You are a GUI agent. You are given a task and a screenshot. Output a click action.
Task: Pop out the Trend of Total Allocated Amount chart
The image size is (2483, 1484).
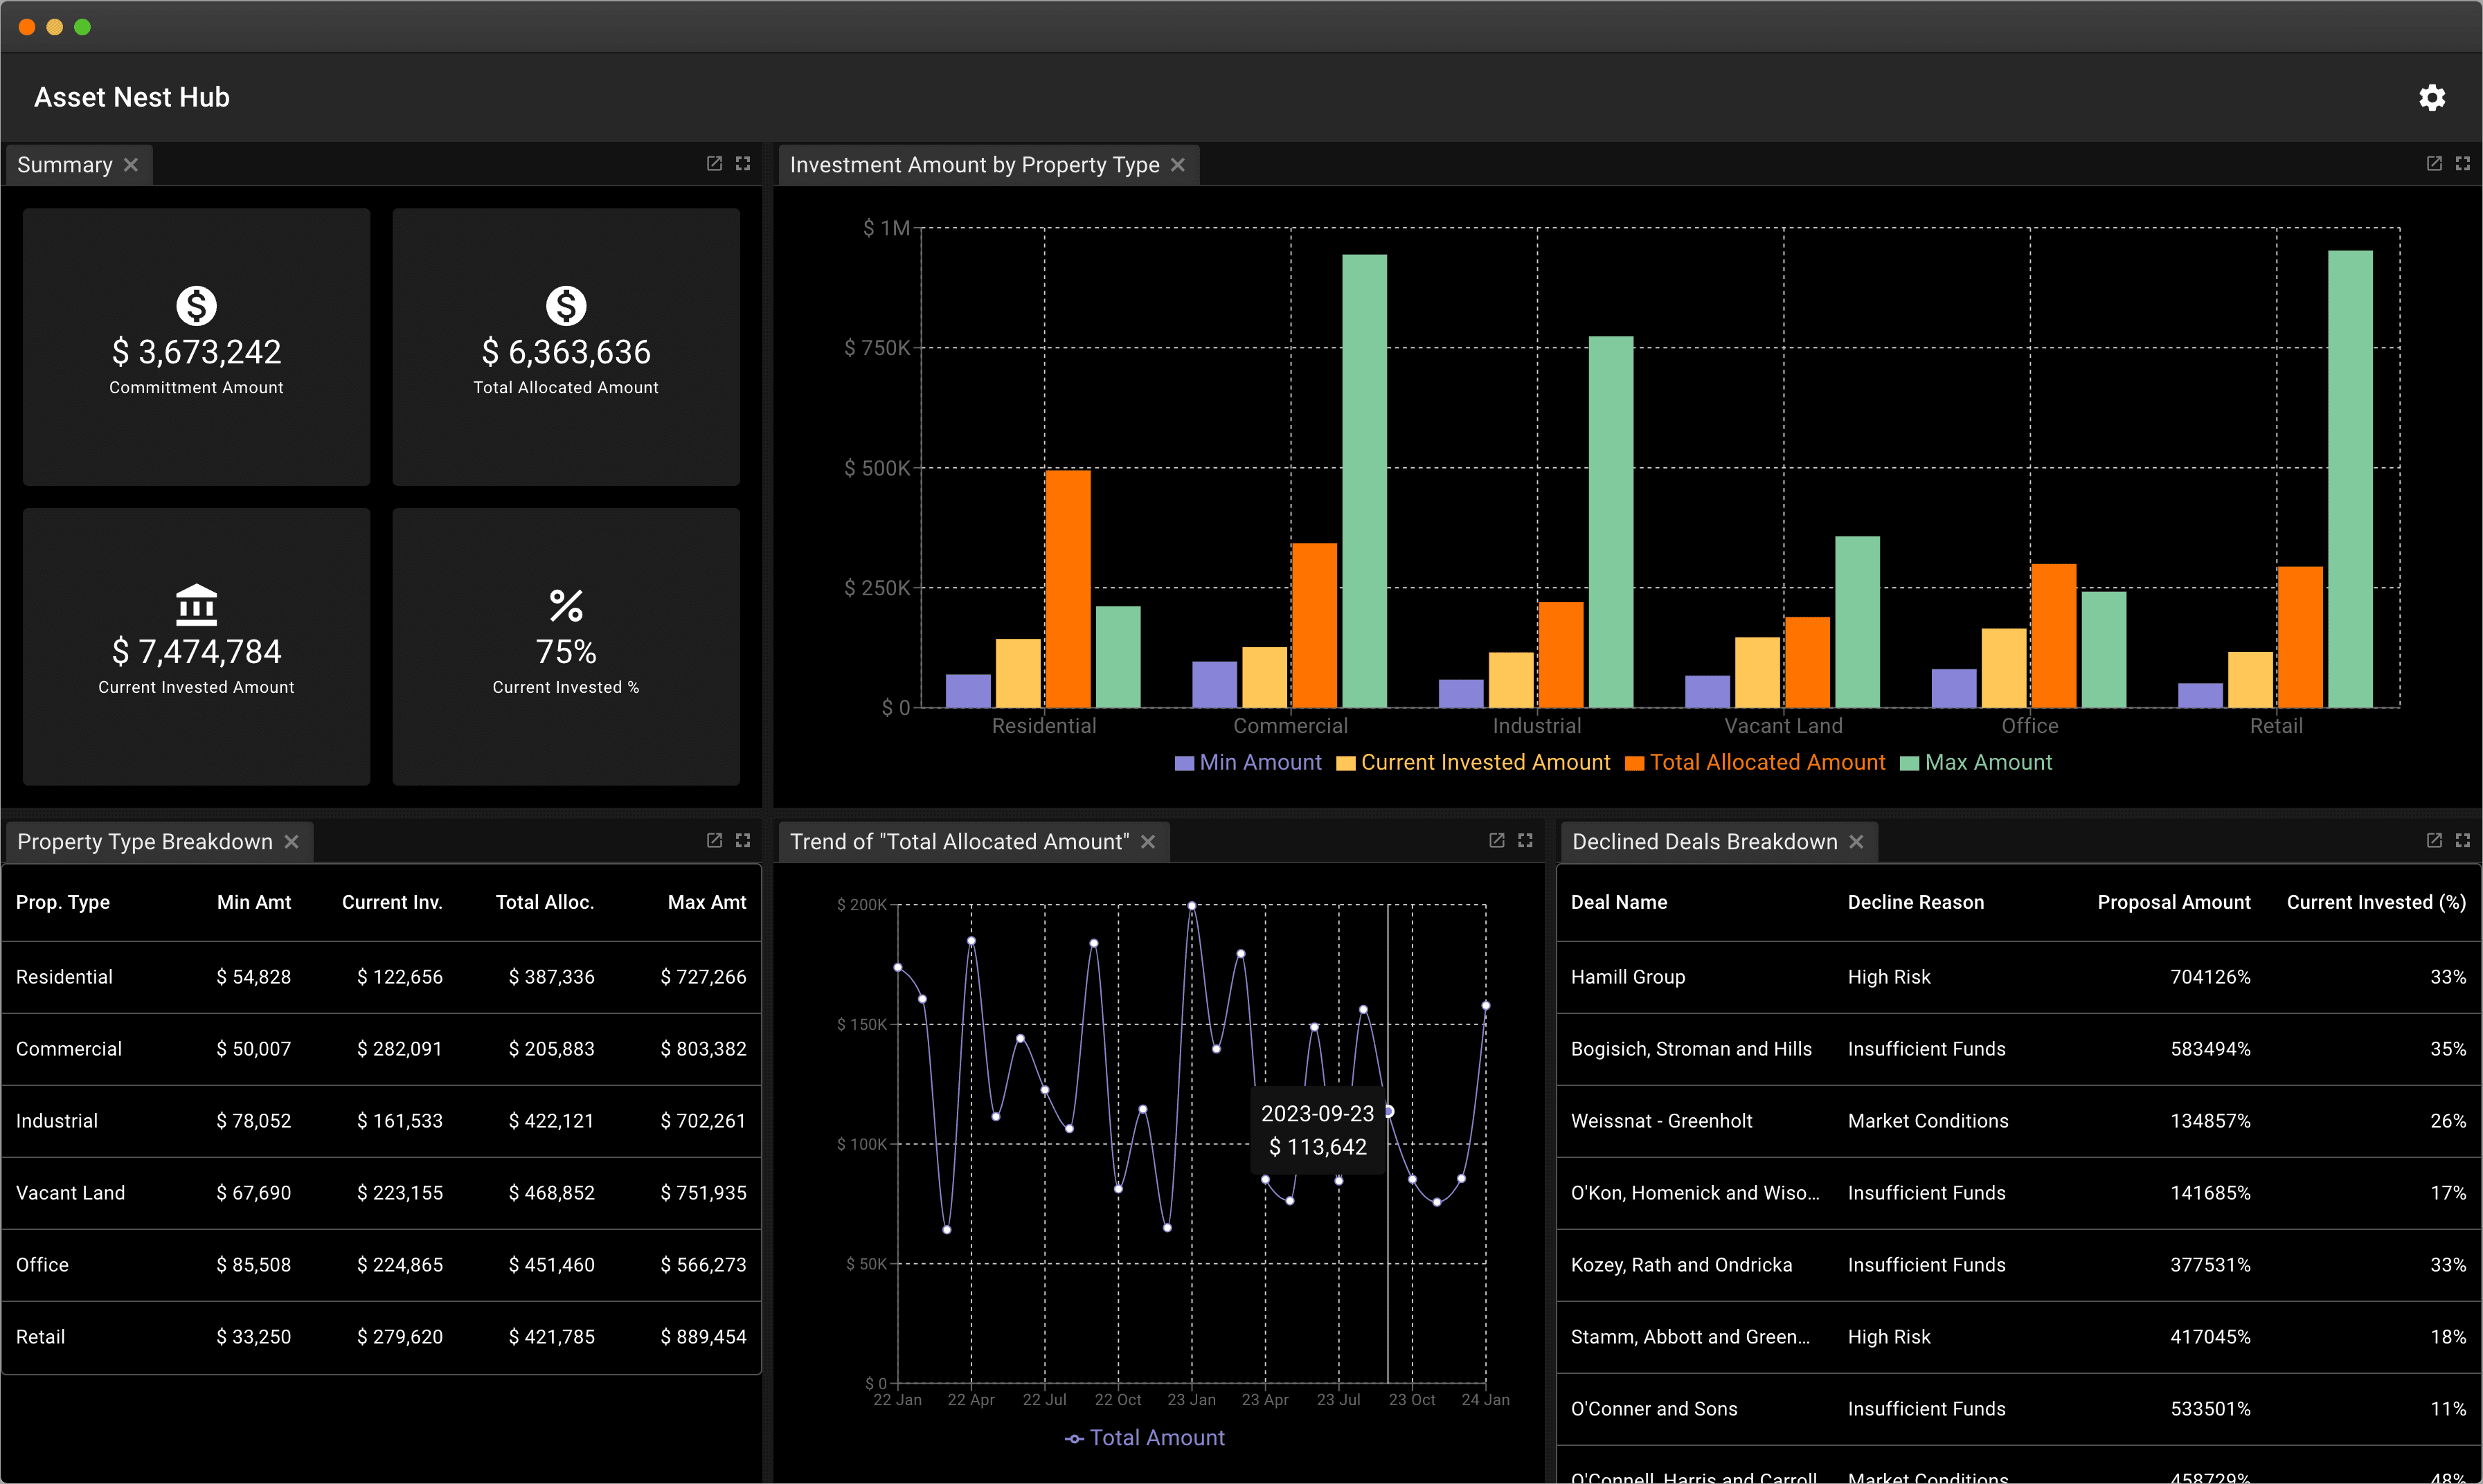(x=1496, y=840)
